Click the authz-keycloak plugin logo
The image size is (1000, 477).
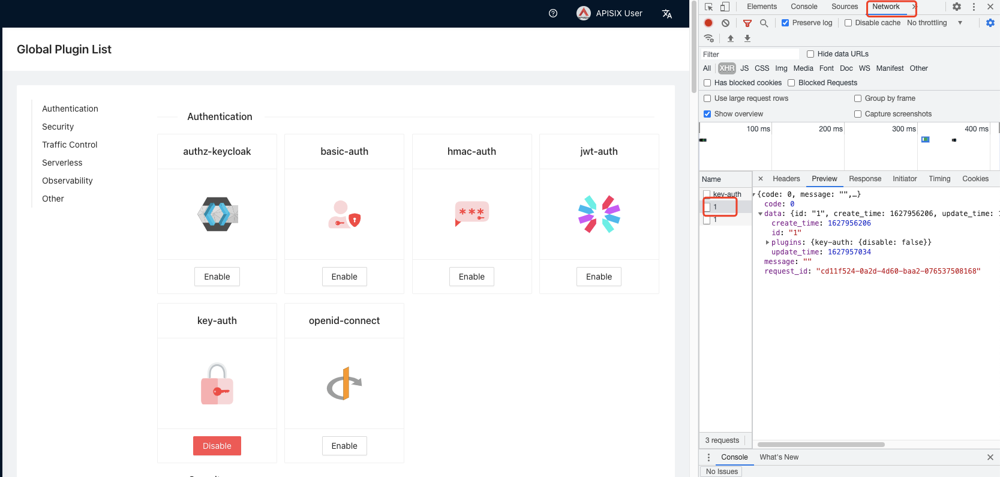pyautogui.click(x=217, y=214)
